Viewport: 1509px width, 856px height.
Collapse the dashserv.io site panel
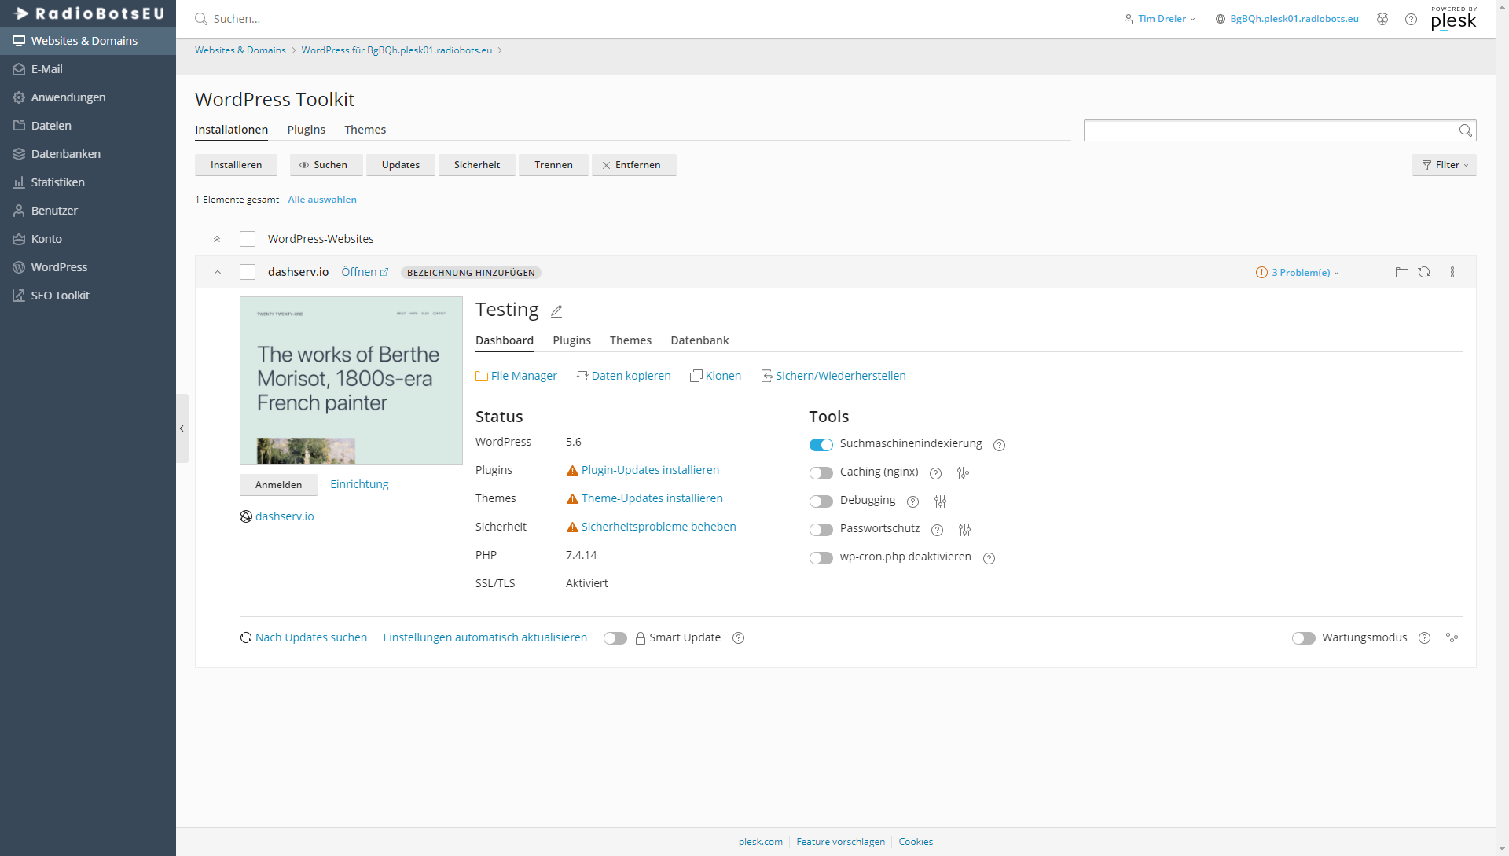[x=218, y=273]
